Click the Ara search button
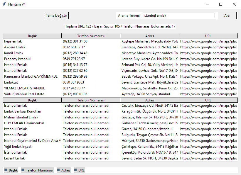The height and width of the screenshot is (175, 241). coord(227,16)
